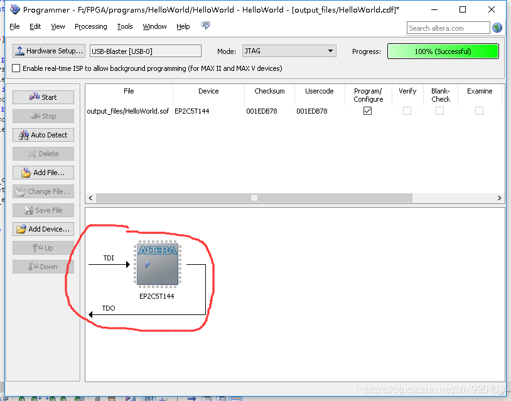Open the JTAG Mode dropdown
This screenshot has width=511, height=401.
click(x=289, y=51)
